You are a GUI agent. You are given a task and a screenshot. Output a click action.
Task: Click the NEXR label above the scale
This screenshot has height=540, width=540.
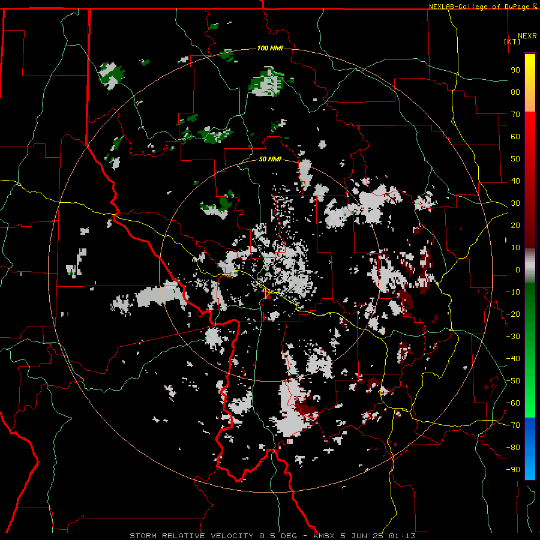(527, 36)
